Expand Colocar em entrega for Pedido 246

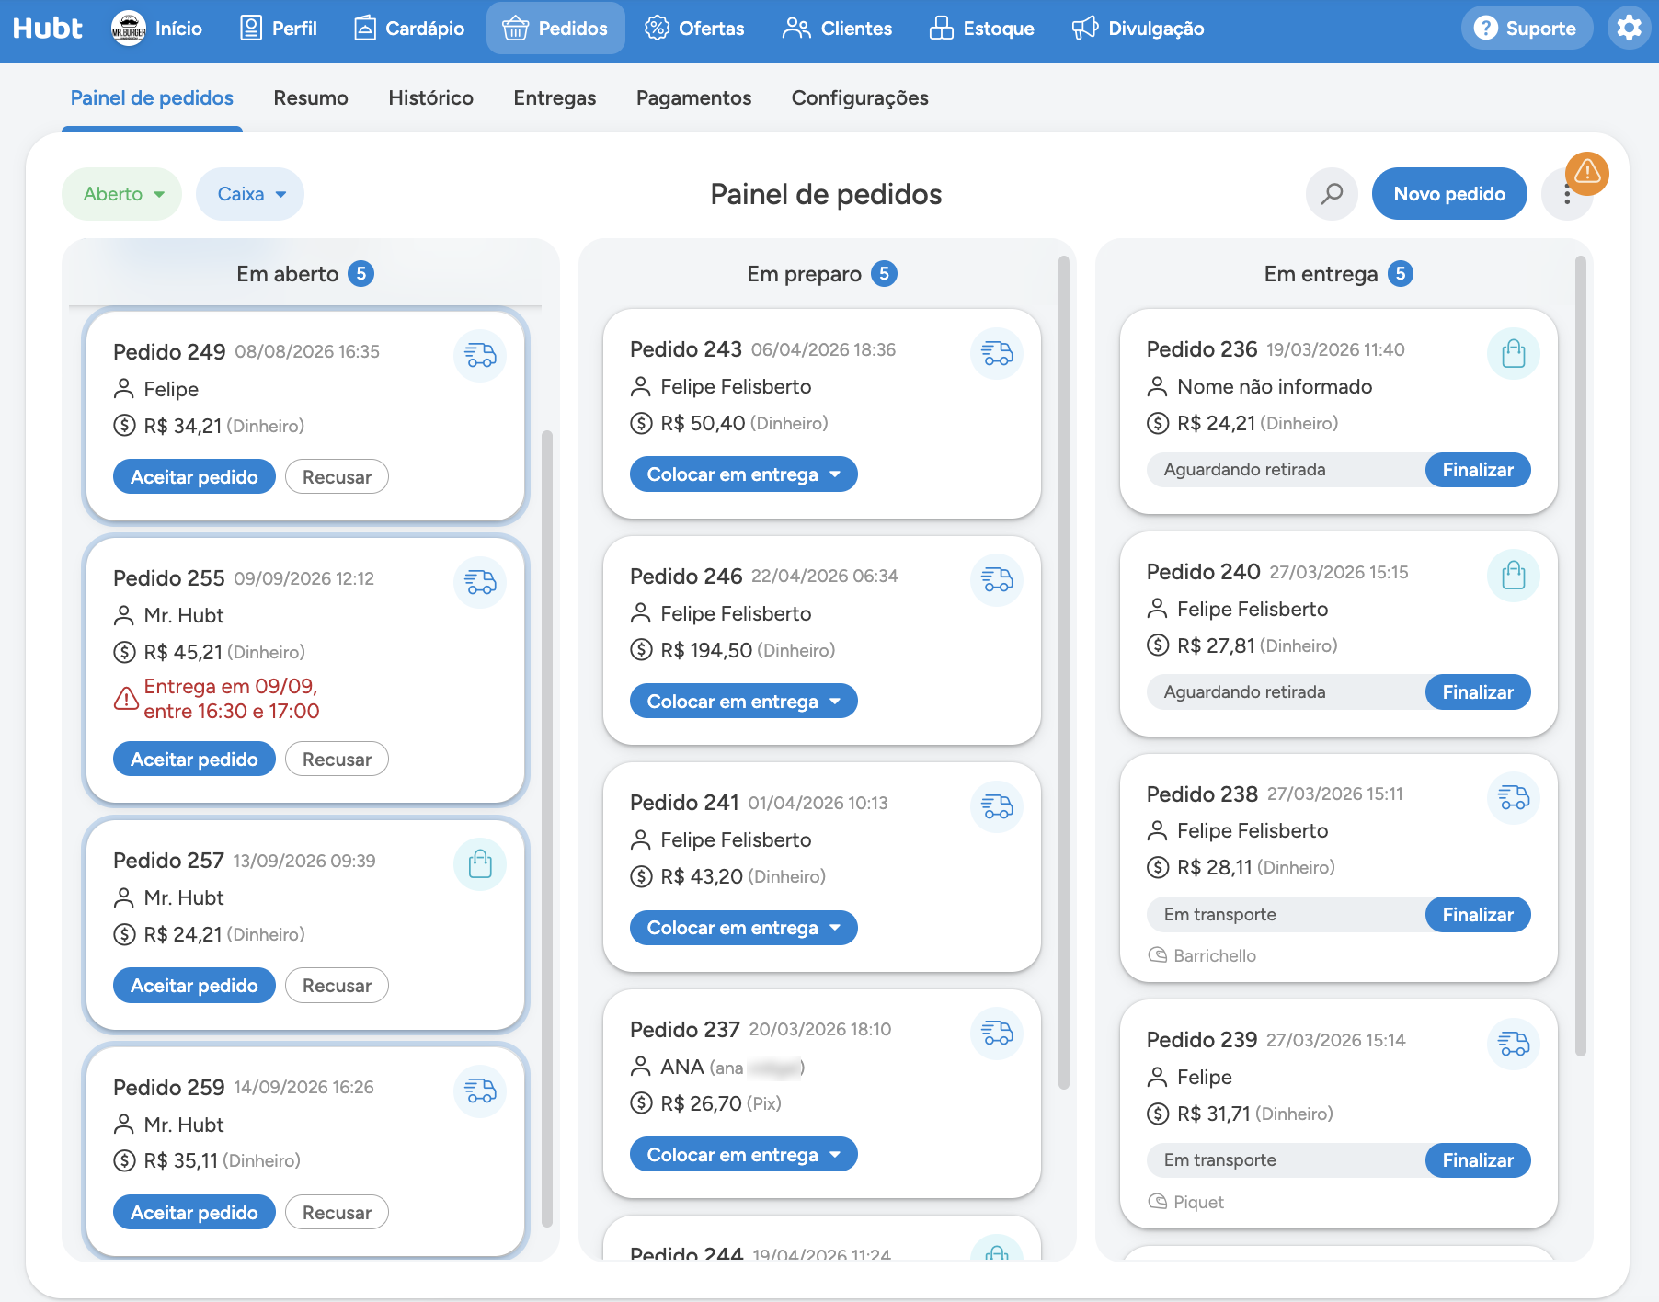click(743, 702)
